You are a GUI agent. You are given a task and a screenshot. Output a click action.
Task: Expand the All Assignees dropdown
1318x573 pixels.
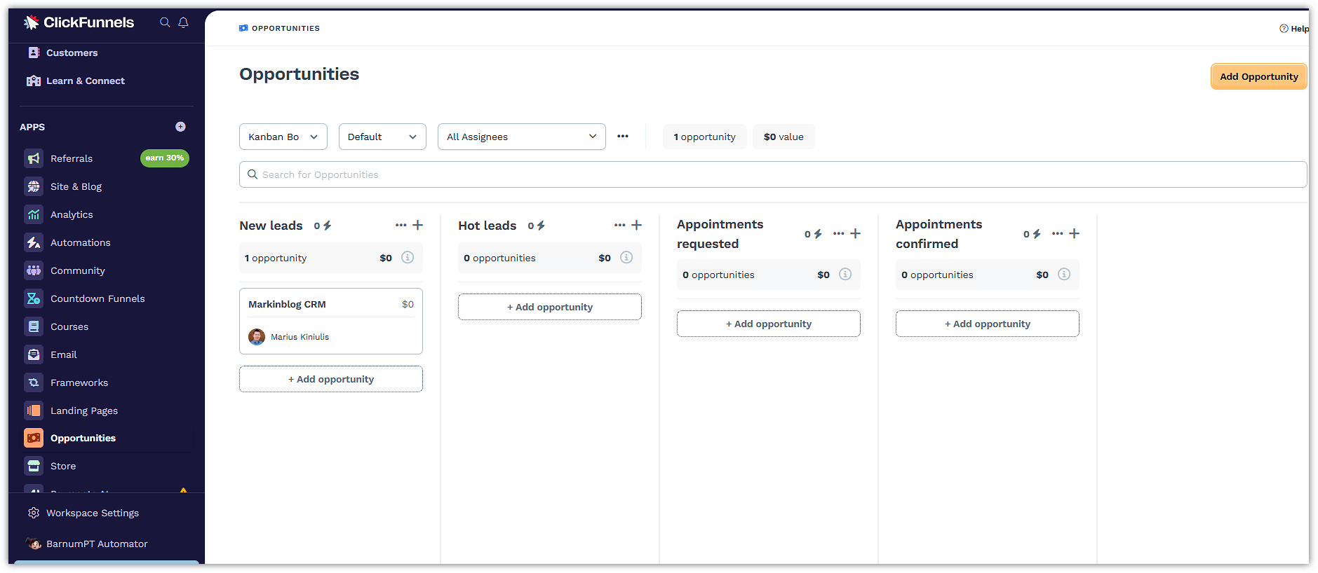point(521,137)
